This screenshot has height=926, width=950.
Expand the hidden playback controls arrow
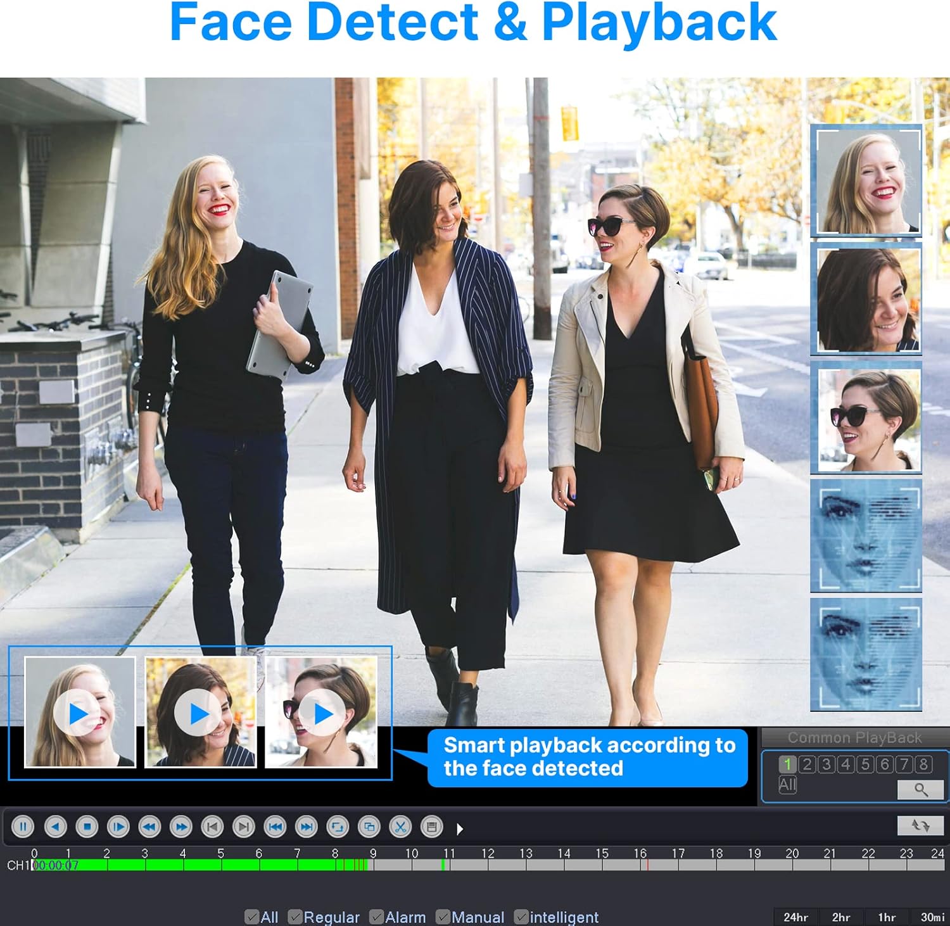pyautogui.click(x=460, y=826)
